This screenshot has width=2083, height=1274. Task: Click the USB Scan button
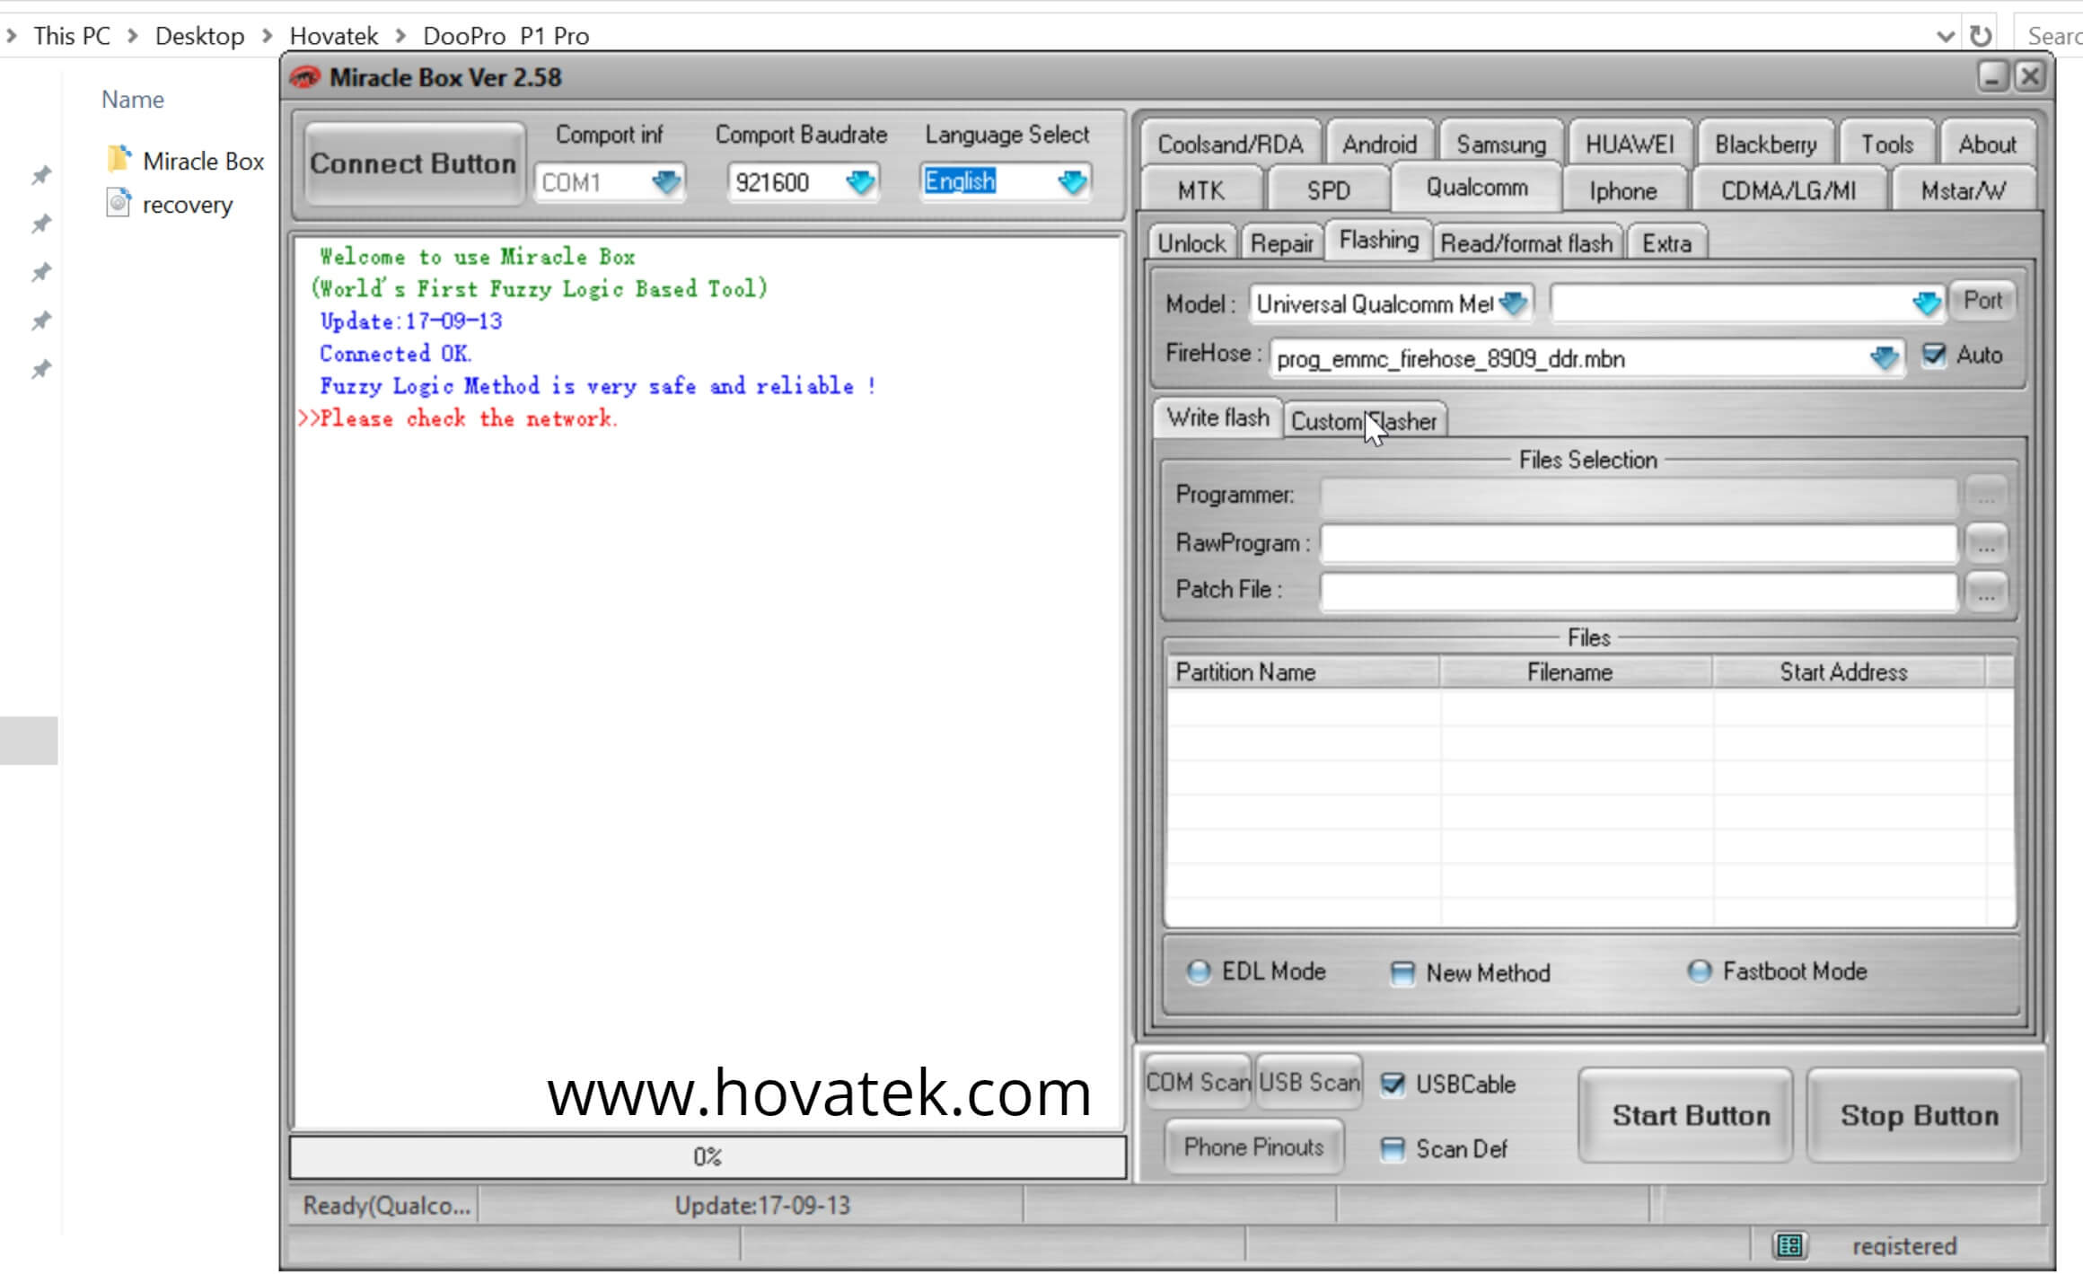[1309, 1082]
